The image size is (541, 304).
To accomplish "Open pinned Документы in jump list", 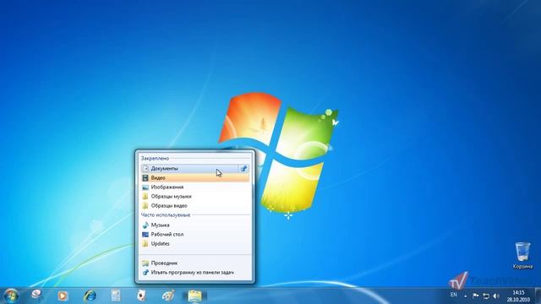I will click(189, 169).
